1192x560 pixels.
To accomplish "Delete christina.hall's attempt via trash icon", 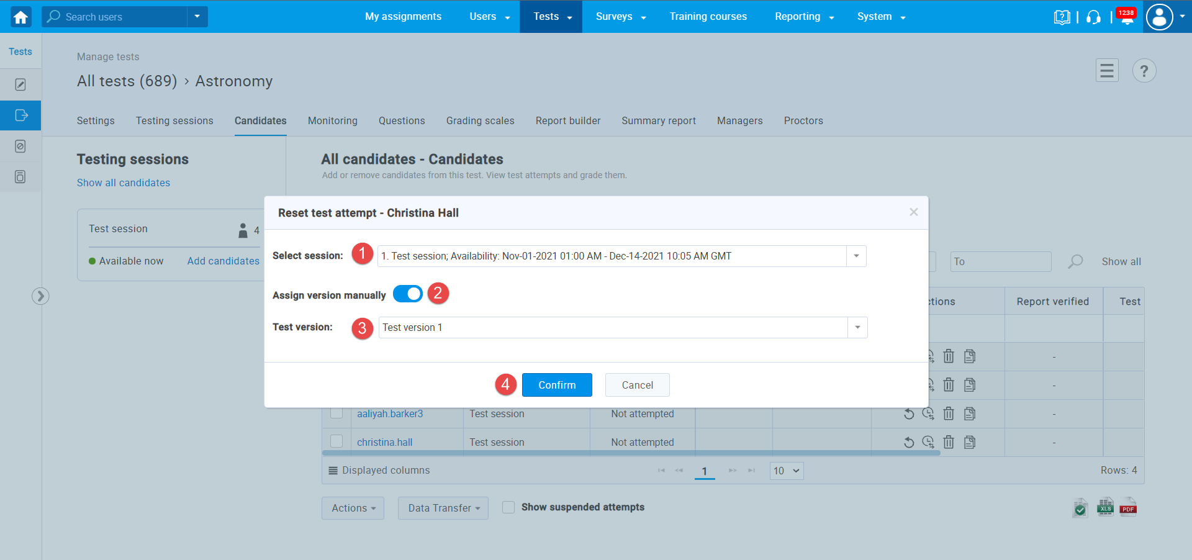I will click(x=949, y=442).
